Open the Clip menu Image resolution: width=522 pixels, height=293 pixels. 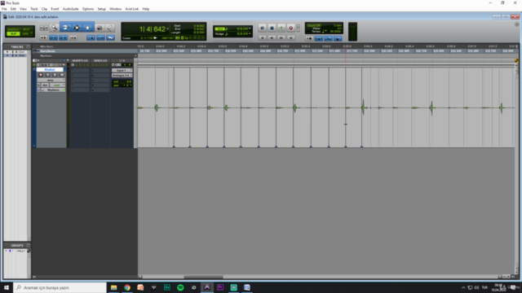tap(44, 9)
